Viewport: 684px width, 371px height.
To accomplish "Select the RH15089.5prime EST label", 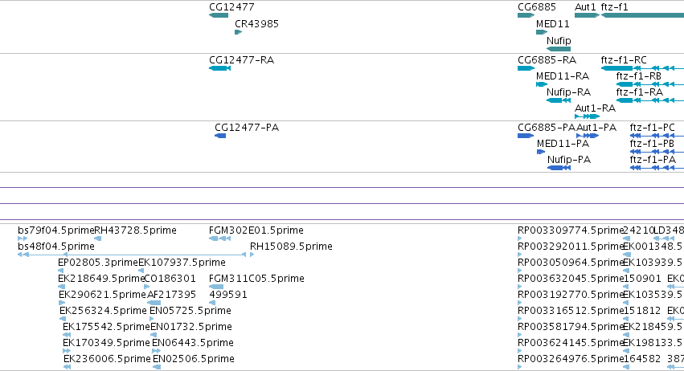I will (291, 247).
